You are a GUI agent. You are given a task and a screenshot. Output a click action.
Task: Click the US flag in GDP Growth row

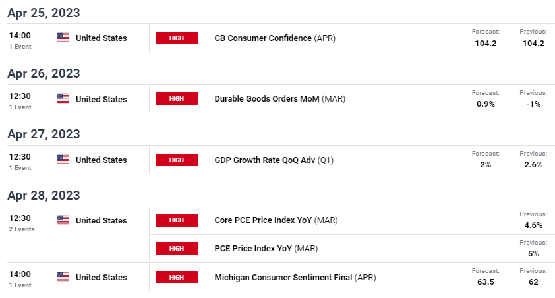63,160
